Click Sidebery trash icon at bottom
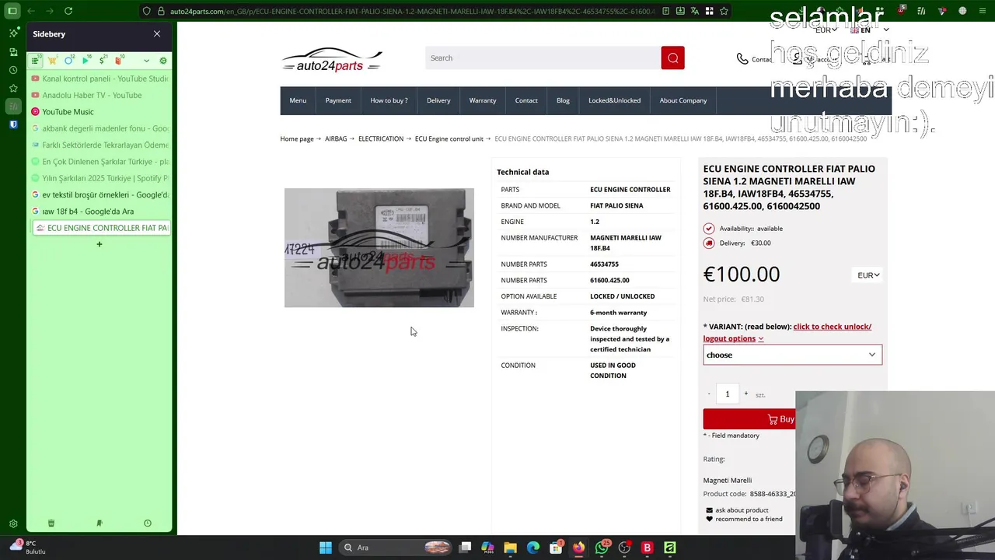 pos(51,523)
